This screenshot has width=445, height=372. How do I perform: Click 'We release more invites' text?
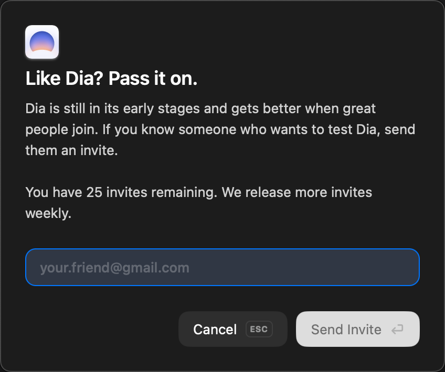[x=297, y=192]
